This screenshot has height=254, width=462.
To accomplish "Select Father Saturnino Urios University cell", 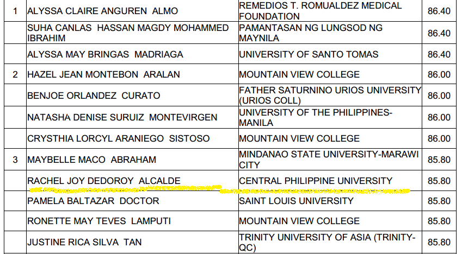I will (330, 96).
